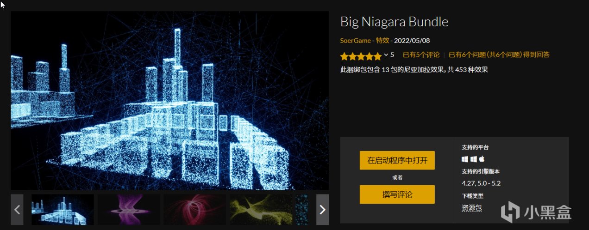Select the purple vortex effect thumbnail

coord(129,209)
